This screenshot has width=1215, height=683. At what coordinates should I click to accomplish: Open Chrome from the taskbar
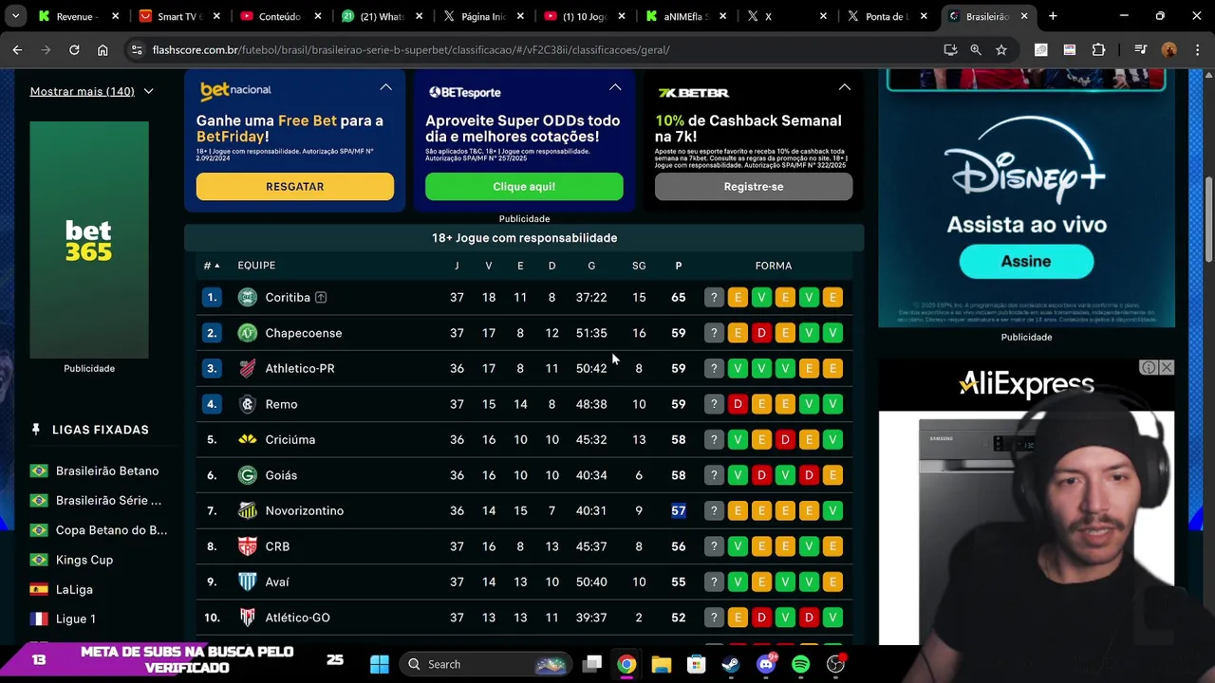point(626,664)
